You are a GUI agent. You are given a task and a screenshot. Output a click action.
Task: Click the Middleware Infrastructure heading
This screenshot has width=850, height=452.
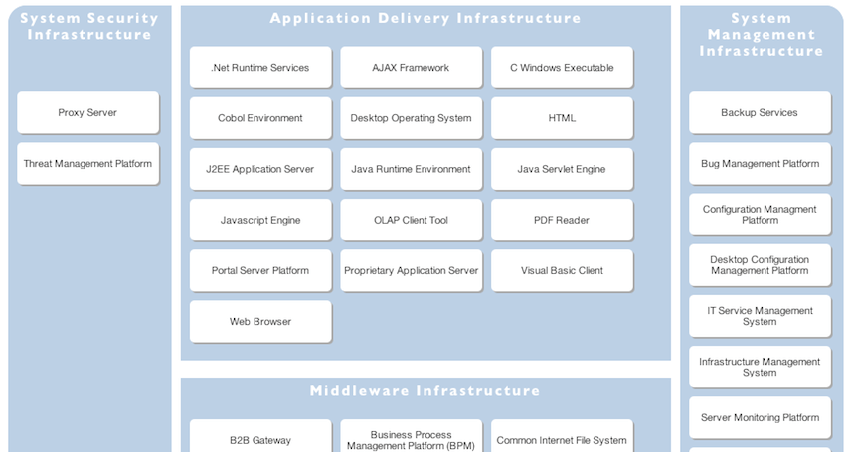click(x=425, y=391)
